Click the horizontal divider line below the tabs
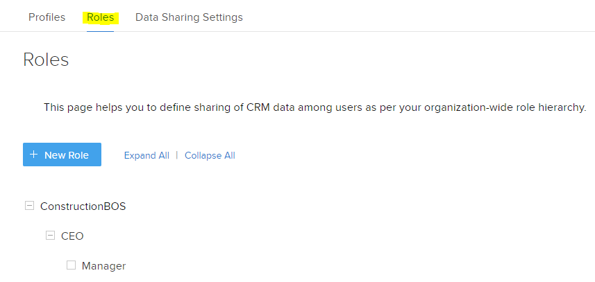This screenshot has width=595, height=282. click(297, 32)
